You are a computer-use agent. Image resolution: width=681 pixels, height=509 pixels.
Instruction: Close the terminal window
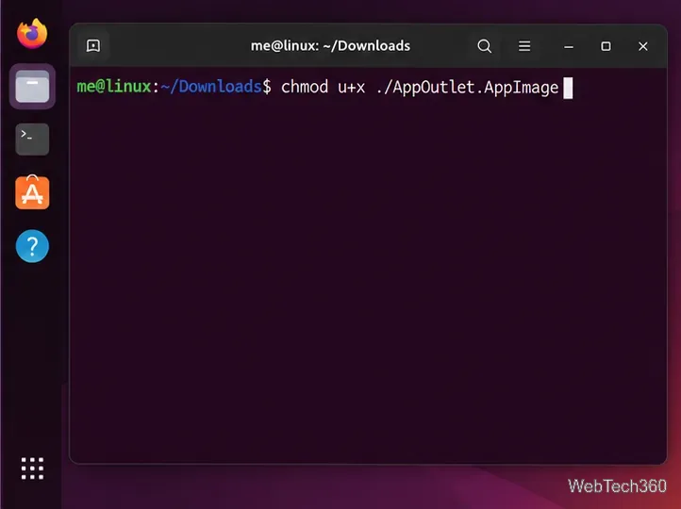tap(643, 46)
